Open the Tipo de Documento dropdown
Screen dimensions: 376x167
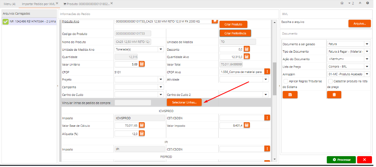click(367, 51)
